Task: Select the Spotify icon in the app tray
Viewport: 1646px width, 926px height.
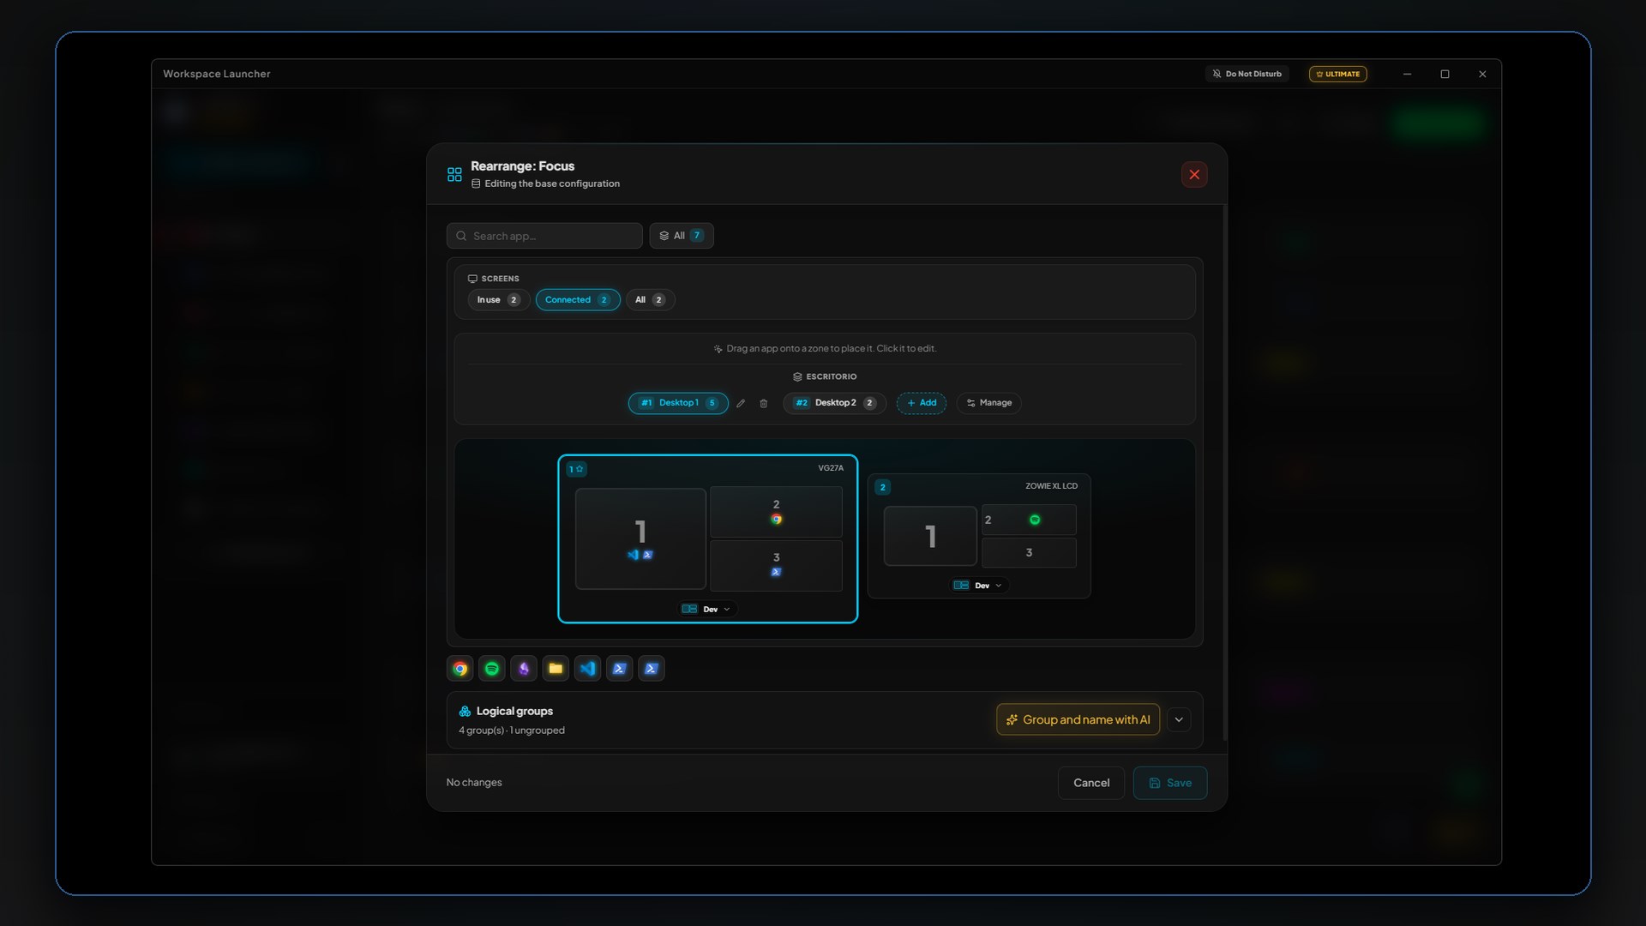Action: click(492, 669)
